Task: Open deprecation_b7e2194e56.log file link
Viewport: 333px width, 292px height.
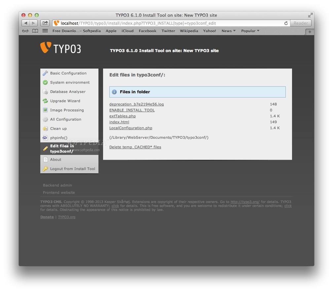Action: (136, 104)
